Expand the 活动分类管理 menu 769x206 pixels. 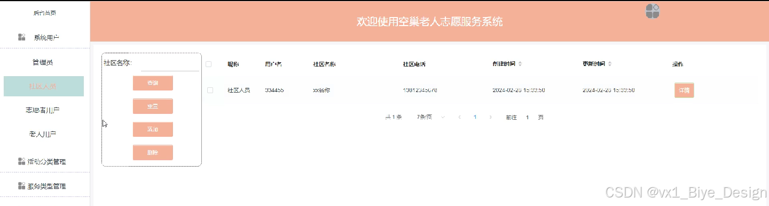click(x=45, y=161)
